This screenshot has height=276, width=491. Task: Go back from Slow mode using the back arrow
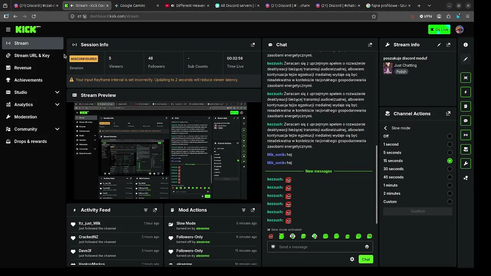386,128
